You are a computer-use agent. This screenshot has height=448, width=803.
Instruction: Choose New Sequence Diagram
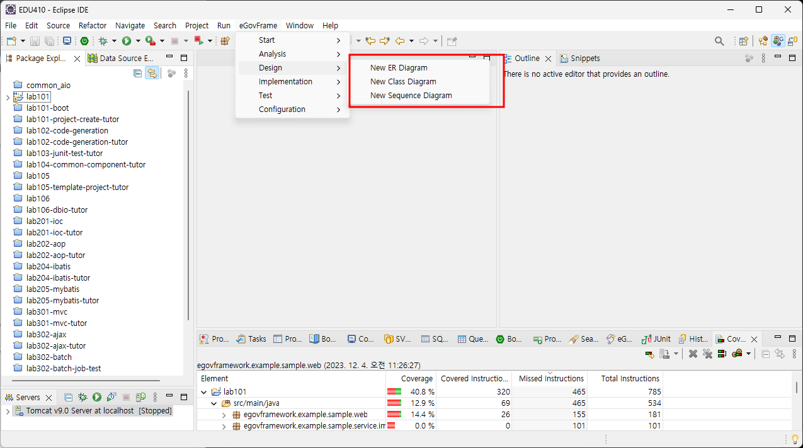pyautogui.click(x=411, y=96)
